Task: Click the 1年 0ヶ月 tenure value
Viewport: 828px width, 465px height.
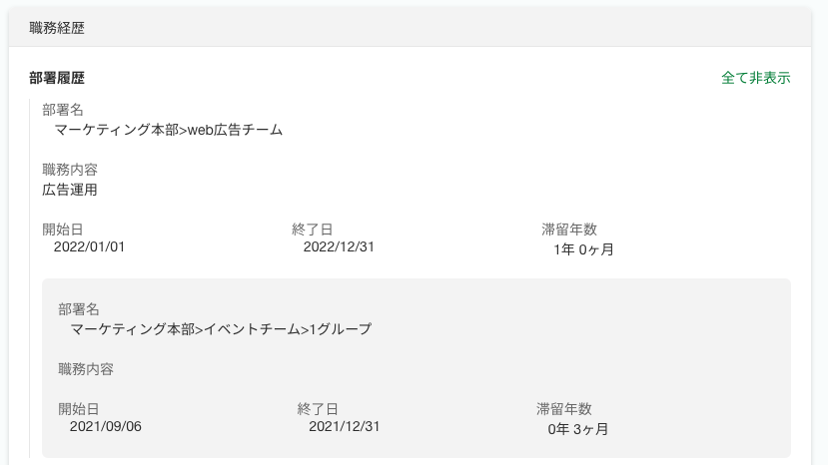Action: [x=583, y=249]
